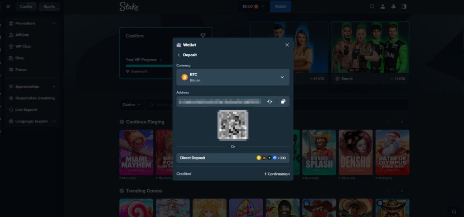
Task: Click the +300 providers label
Action: coord(282,158)
